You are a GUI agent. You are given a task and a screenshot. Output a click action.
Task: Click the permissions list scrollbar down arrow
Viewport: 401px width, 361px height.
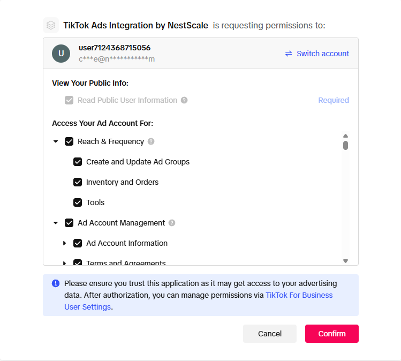(x=345, y=261)
